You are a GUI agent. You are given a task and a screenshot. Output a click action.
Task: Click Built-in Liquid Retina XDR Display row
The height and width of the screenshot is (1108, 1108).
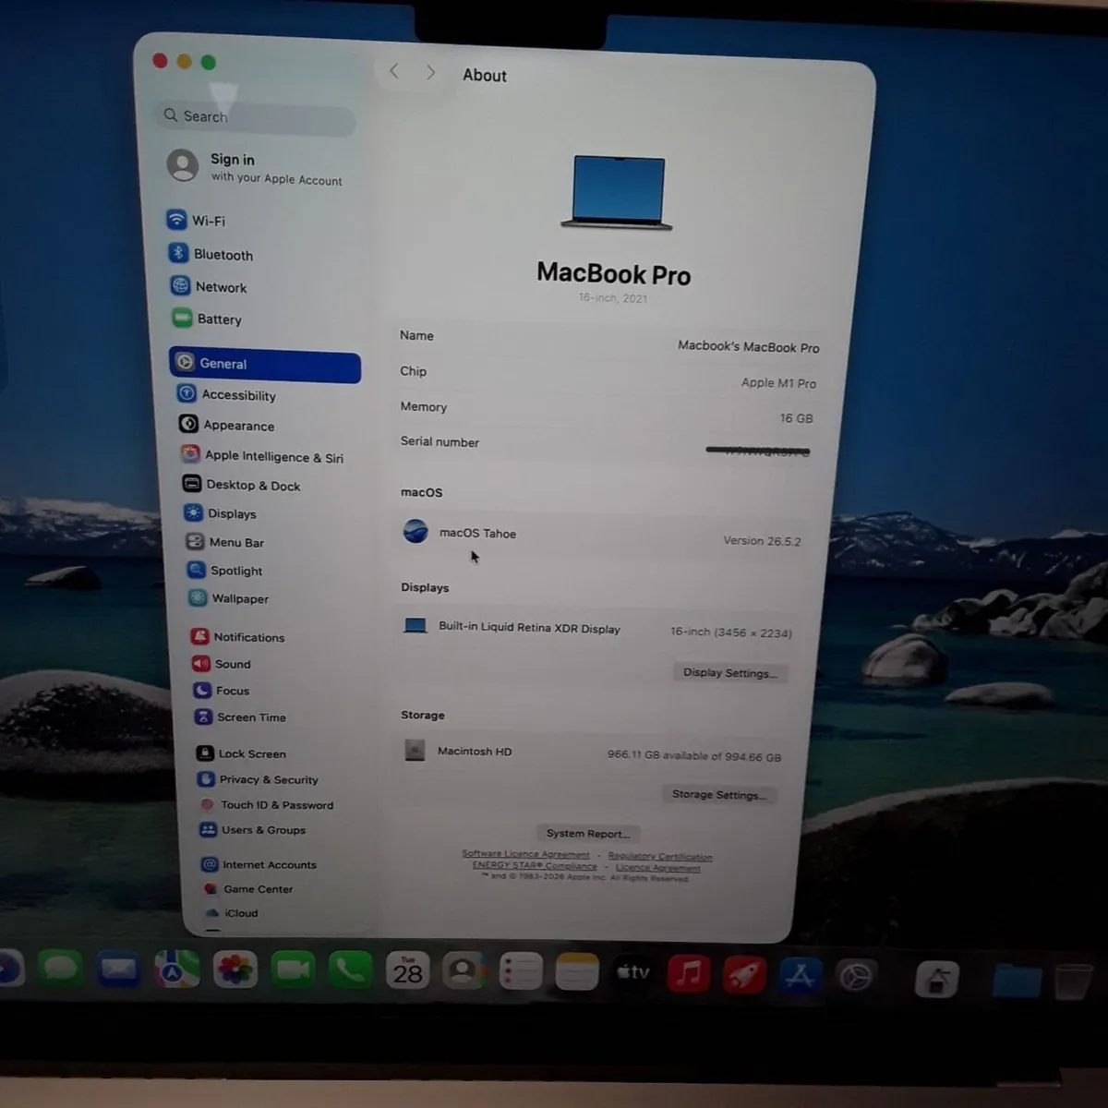[x=598, y=630]
